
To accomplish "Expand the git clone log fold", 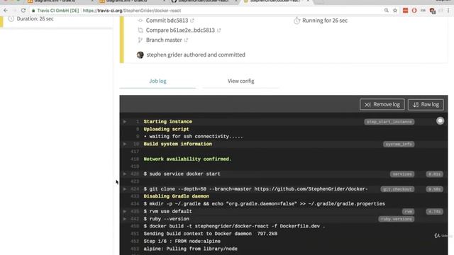I will coord(125,189).
